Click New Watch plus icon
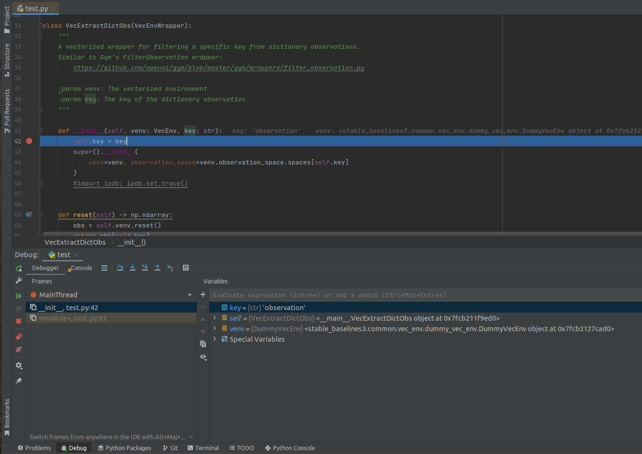This screenshot has width=642, height=454. (203, 294)
